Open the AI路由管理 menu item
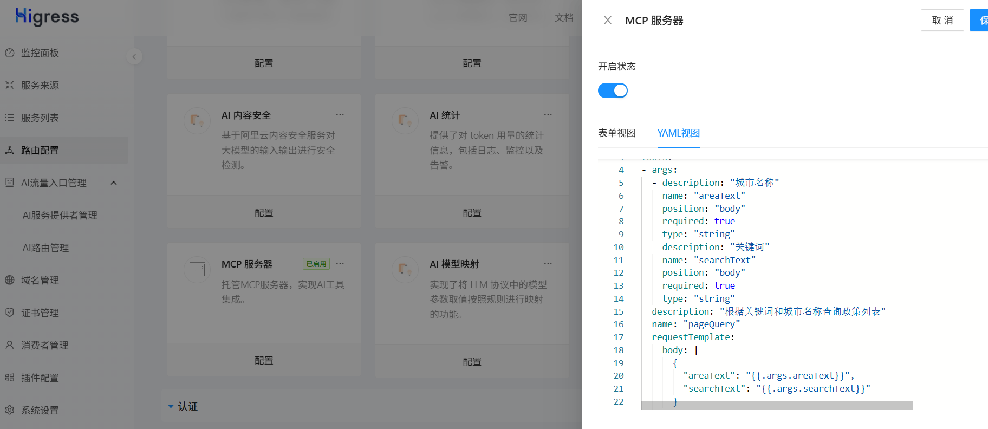This screenshot has height=429, width=988. [x=45, y=248]
